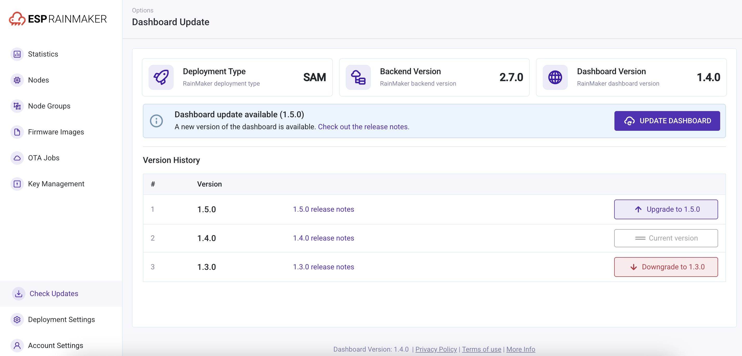742x356 pixels.
Task: Click the Account Settings person icon
Action: click(x=17, y=345)
